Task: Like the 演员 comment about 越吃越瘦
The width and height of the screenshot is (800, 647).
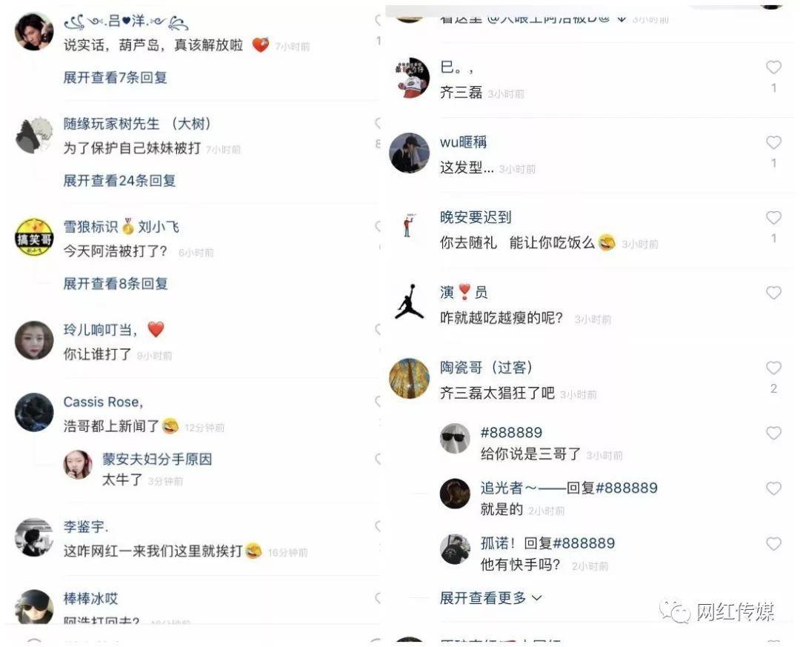Action: click(773, 293)
